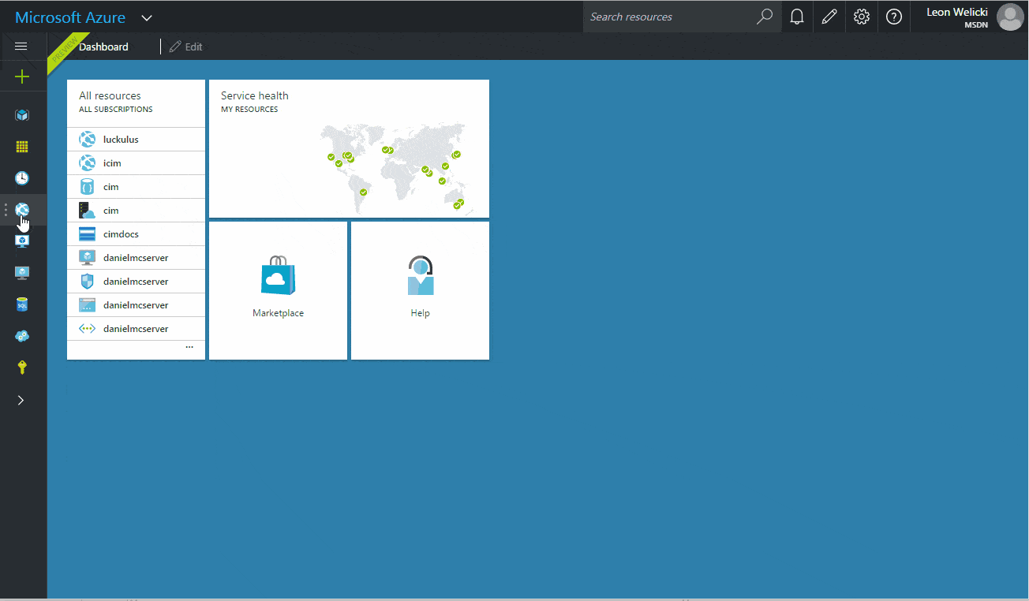This screenshot has width=1029, height=601.
Task: Click the user avatar picture
Action: click(1010, 17)
